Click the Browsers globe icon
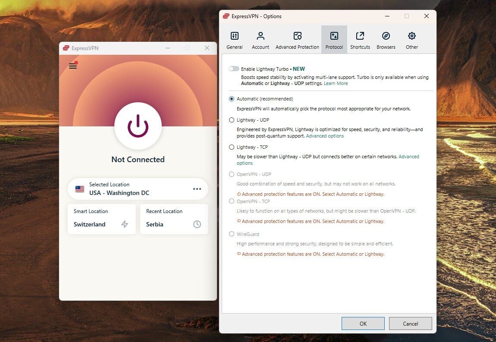 click(x=386, y=36)
